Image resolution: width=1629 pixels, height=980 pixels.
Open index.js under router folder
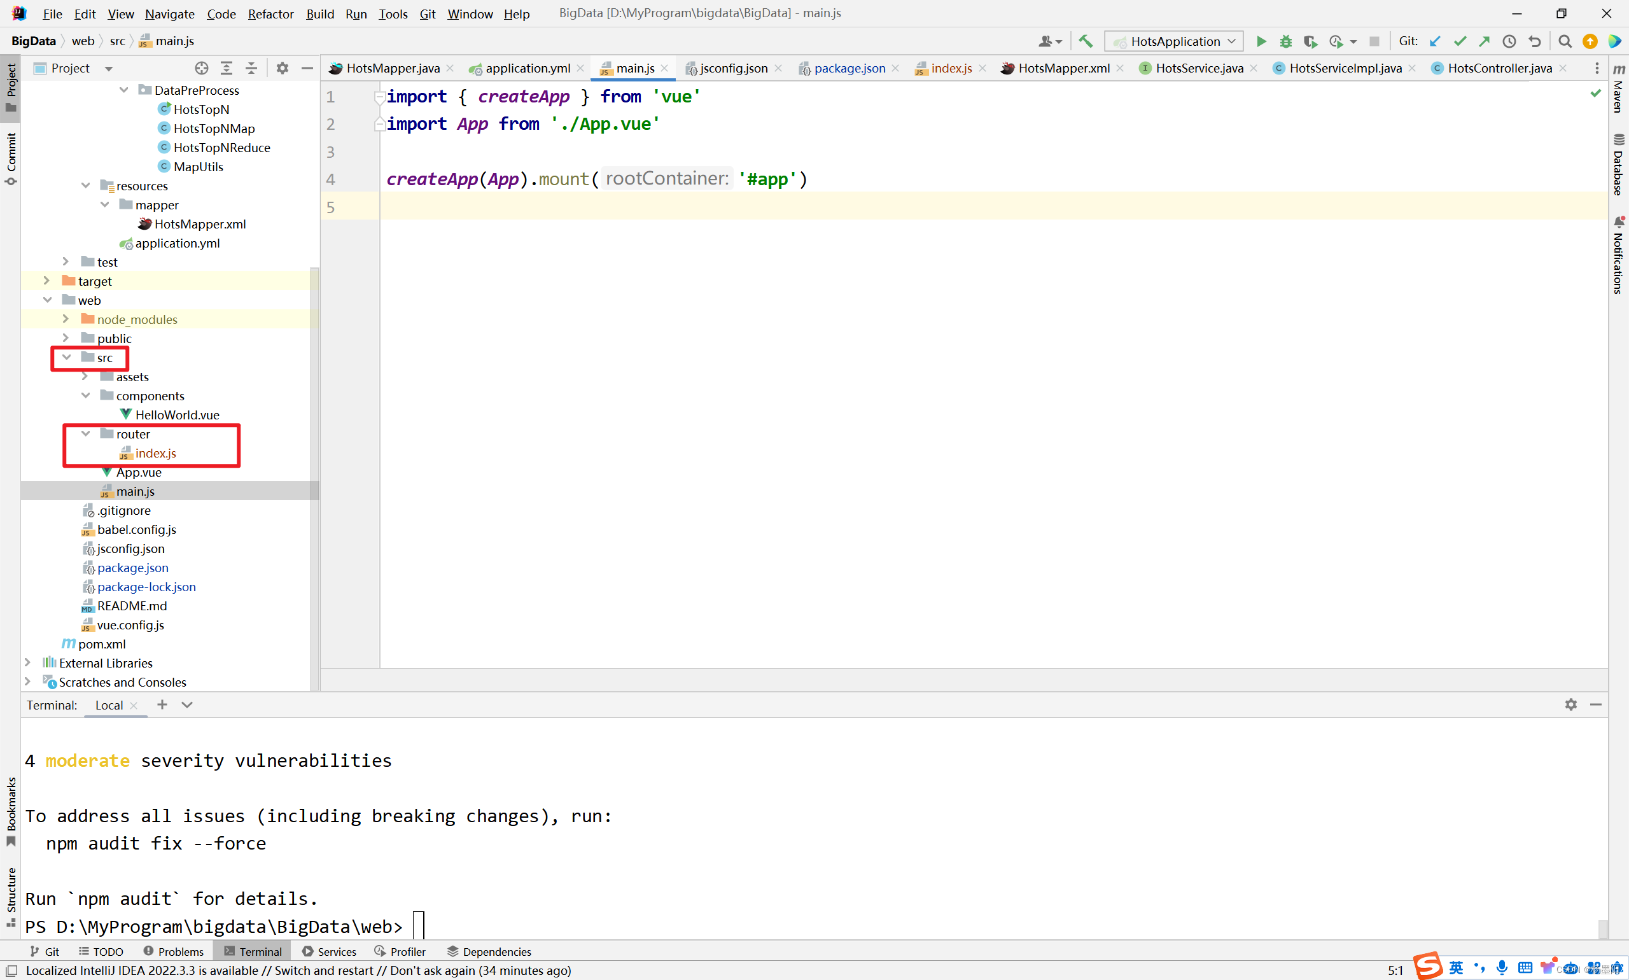point(155,453)
